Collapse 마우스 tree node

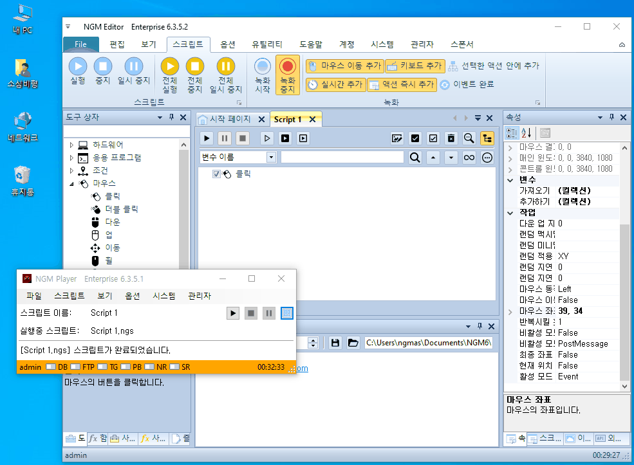(71, 183)
